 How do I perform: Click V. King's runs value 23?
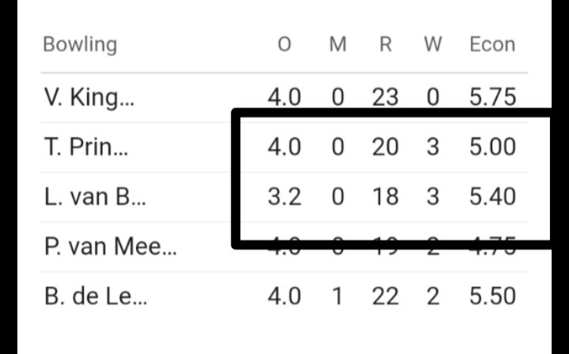click(385, 97)
